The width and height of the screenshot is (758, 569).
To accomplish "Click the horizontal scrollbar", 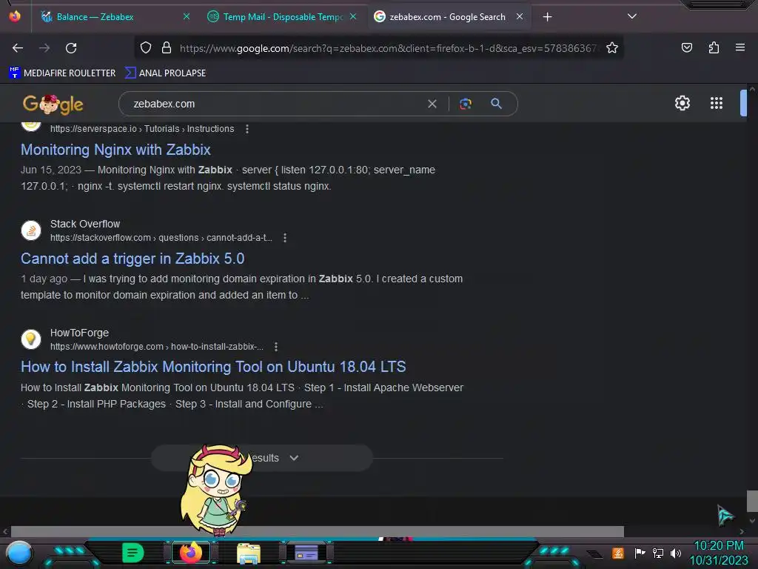I will coord(317,531).
